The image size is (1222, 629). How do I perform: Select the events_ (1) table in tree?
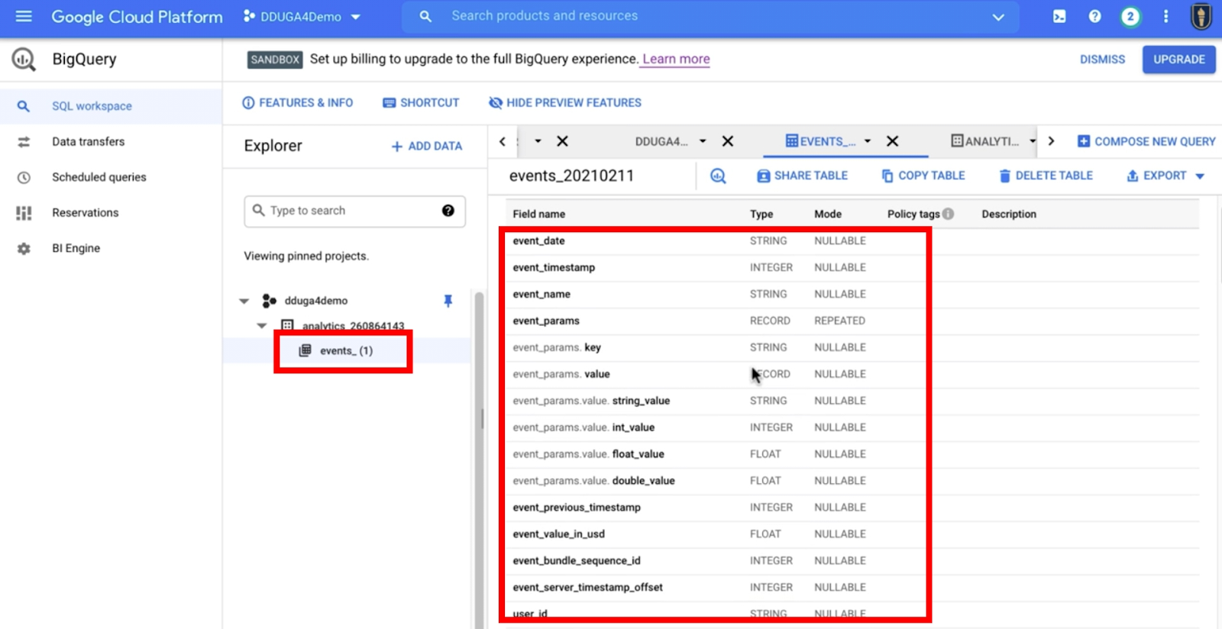[x=346, y=351]
